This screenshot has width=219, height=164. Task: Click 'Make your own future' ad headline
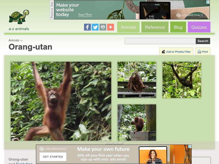[x=103, y=149]
